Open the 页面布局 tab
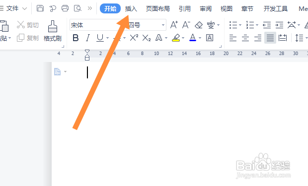This screenshot has width=308, height=186. [x=158, y=8]
